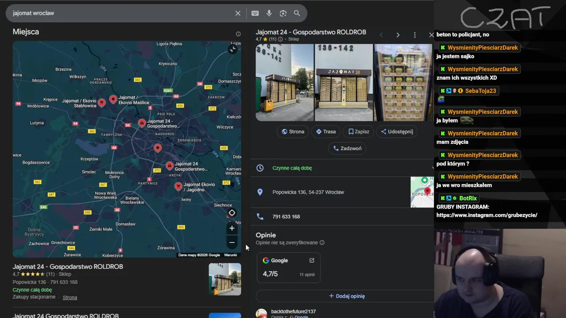Screen dimensions: 566x318
Task: Follow the Strona link in list result
Action: (x=70, y=297)
